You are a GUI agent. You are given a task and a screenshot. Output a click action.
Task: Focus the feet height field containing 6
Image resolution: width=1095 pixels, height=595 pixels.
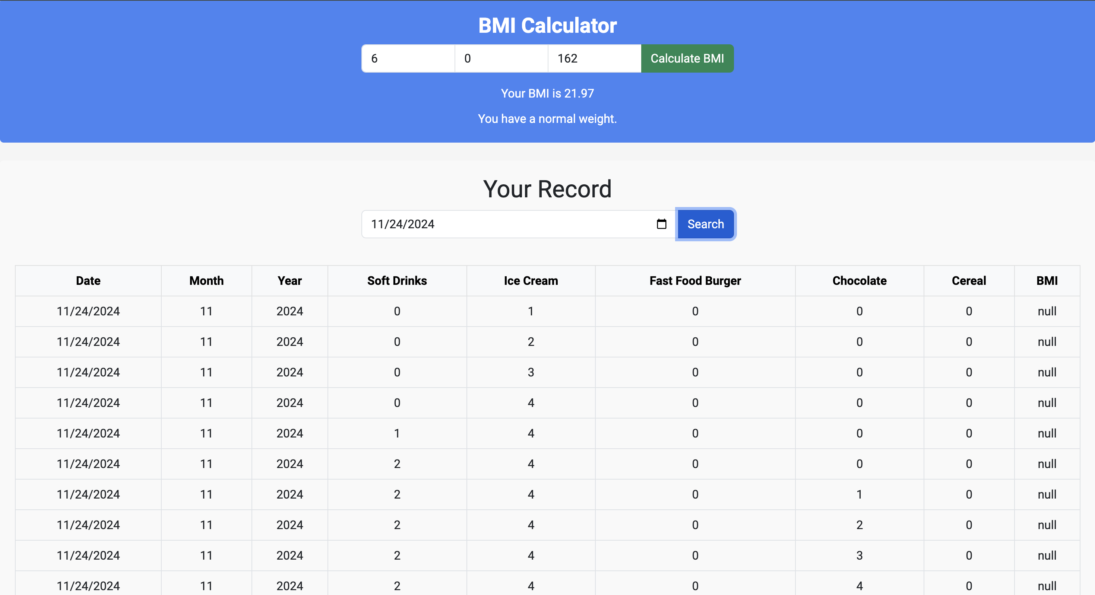tap(408, 58)
